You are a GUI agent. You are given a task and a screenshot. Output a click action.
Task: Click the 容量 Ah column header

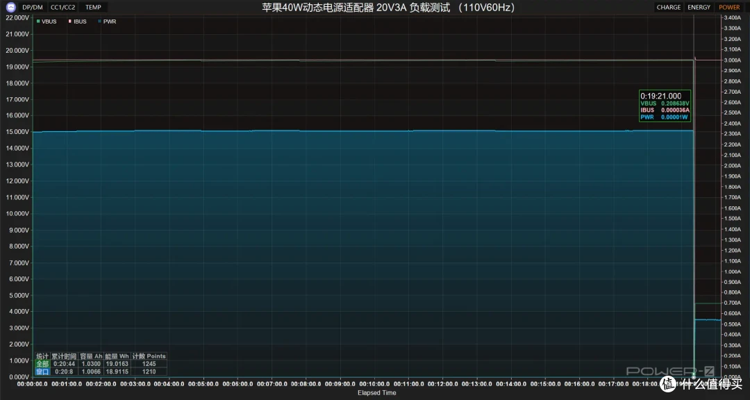pyautogui.click(x=91, y=356)
